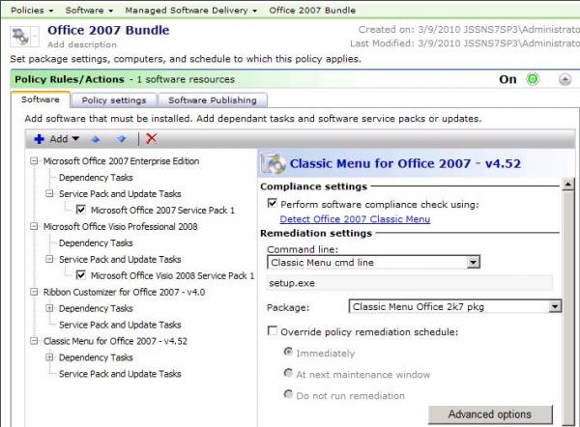The image size is (580, 427).
Task: Open the Command line dropdown
Action: pos(473,262)
